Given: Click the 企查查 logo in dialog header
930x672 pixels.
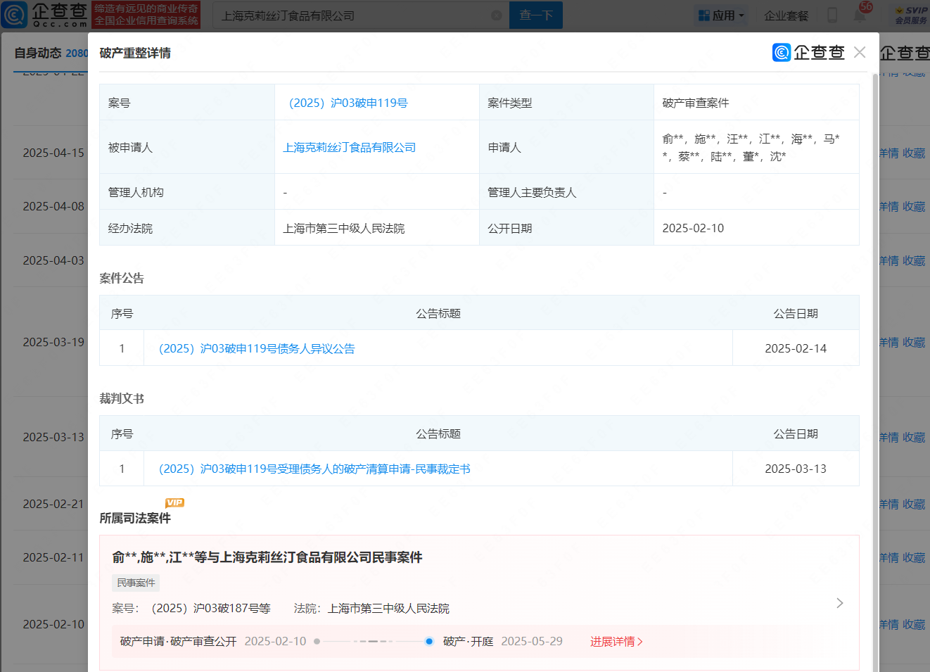Looking at the screenshot, I should point(808,53).
